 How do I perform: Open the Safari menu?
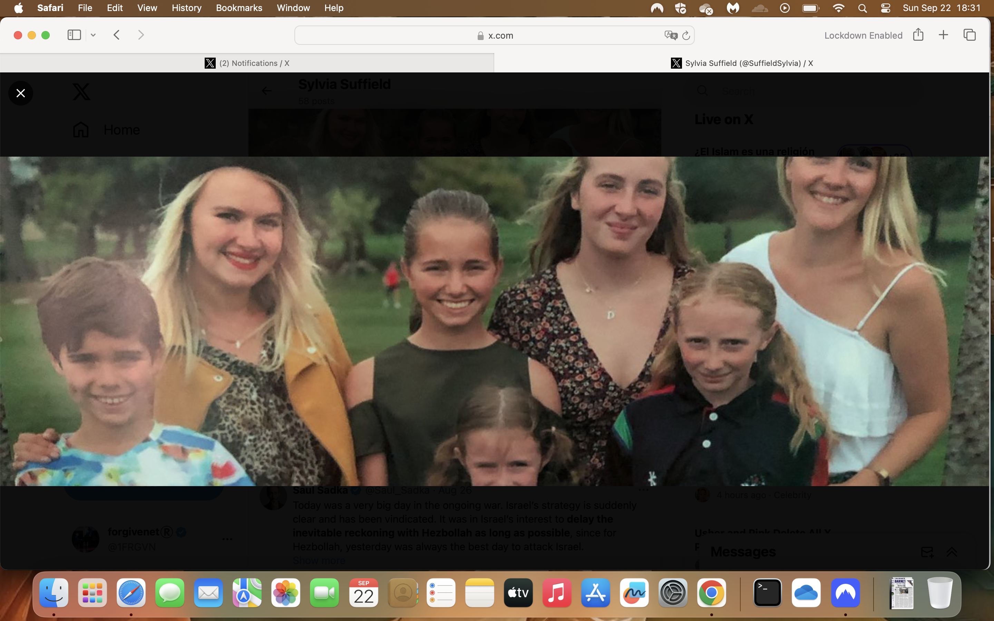pyautogui.click(x=50, y=8)
